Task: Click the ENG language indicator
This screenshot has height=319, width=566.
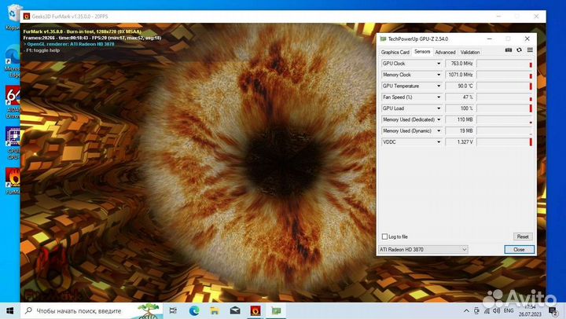Action: click(x=509, y=310)
